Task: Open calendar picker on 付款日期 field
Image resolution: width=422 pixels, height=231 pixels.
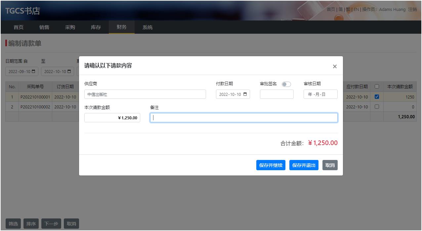Action: point(245,95)
